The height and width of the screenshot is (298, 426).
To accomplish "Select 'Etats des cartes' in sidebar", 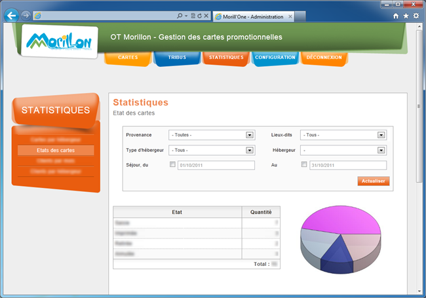I will pos(56,151).
